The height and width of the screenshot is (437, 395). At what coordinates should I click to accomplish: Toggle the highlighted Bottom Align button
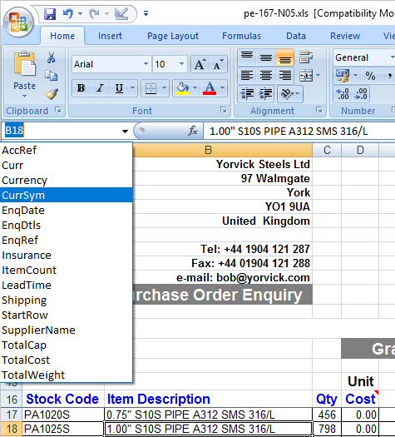[x=285, y=57]
